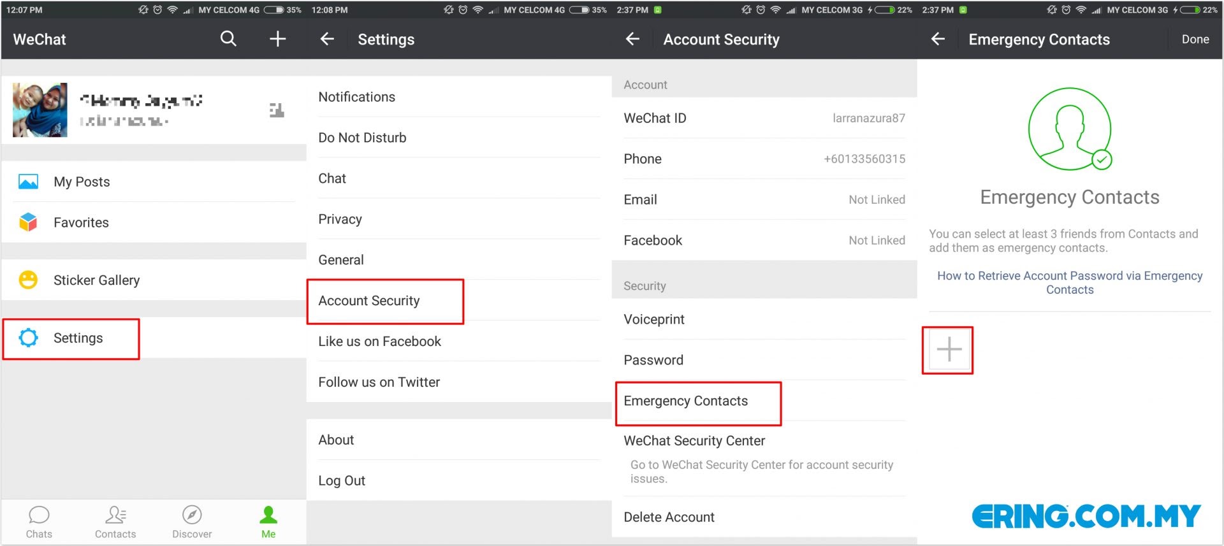The width and height of the screenshot is (1224, 546).
Task: Open WeChat Security Center
Action: 764,459
